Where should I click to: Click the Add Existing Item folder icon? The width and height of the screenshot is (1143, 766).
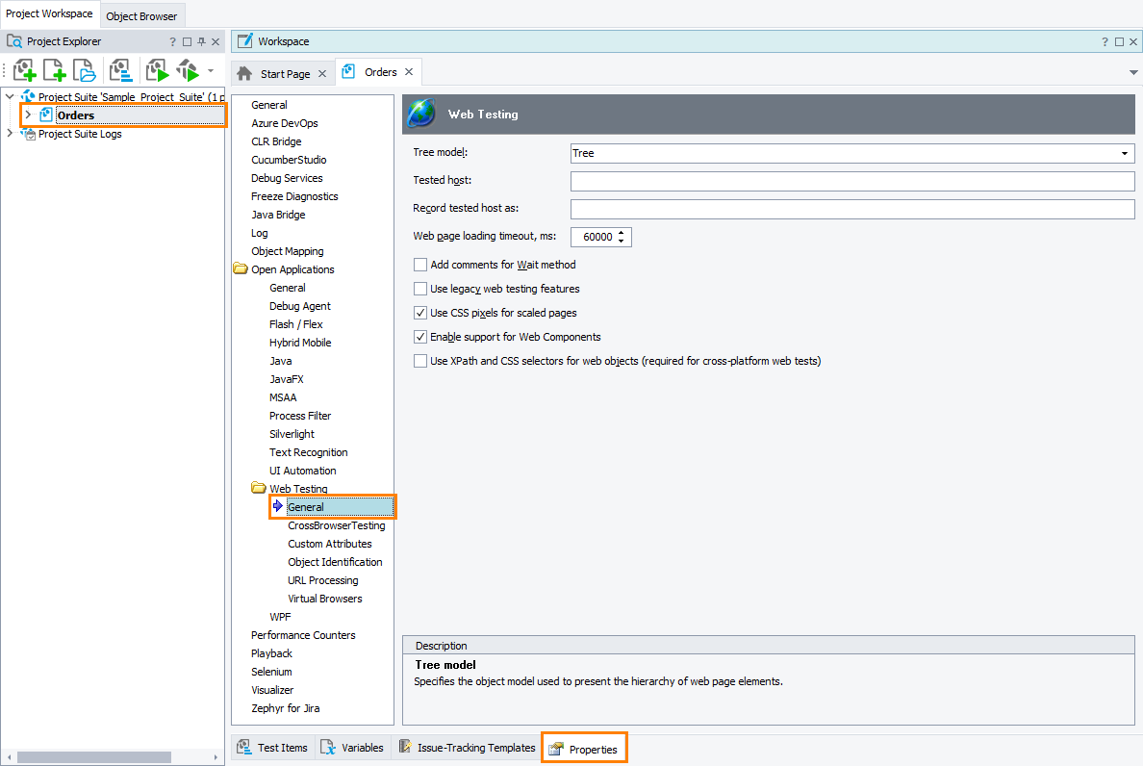click(x=84, y=70)
